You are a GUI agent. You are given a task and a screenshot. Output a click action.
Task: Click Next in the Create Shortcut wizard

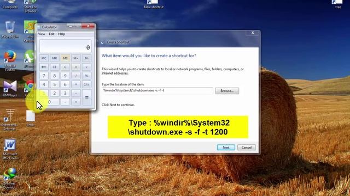click(226, 148)
